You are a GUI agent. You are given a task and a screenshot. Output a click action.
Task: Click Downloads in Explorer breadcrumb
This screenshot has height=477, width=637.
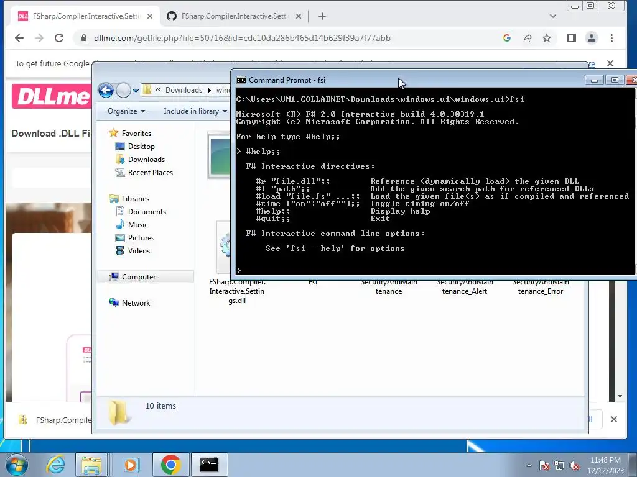tap(184, 90)
